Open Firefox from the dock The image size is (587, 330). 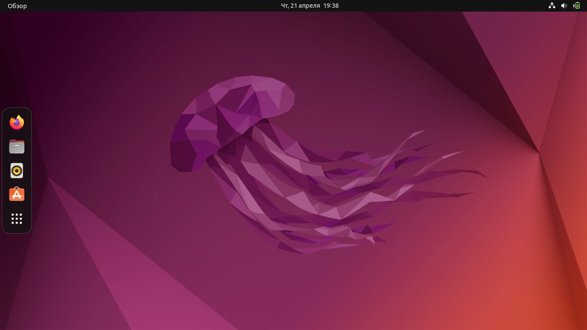point(17,122)
